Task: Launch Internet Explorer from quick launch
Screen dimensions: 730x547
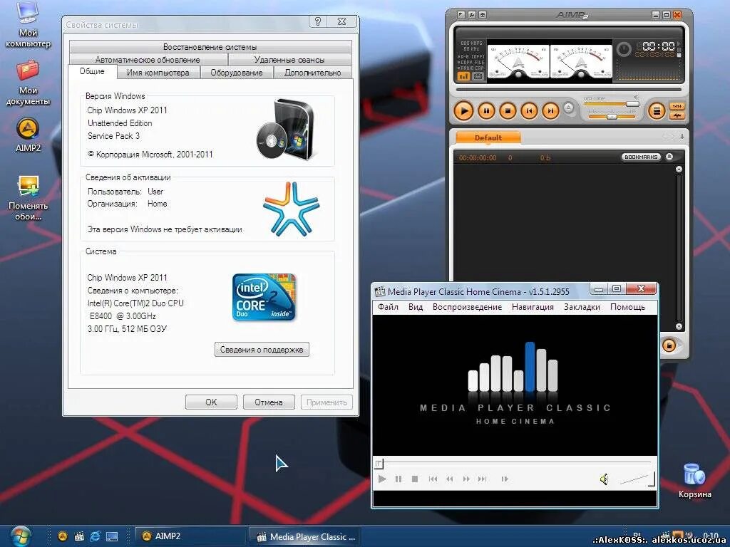Action: pos(95,536)
